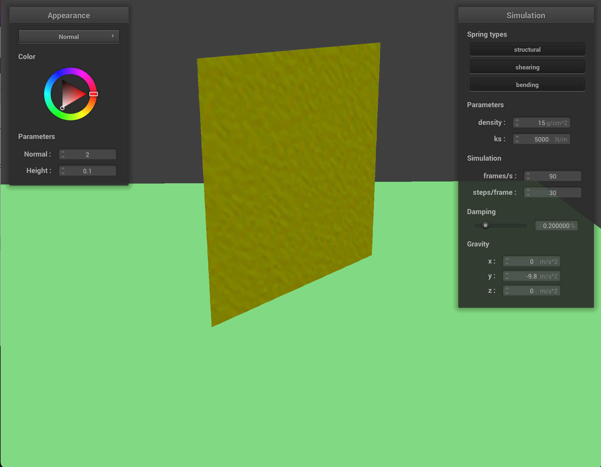
Task: Increase the gravity z value
Action: pyautogui.click(x=507, y=288)
